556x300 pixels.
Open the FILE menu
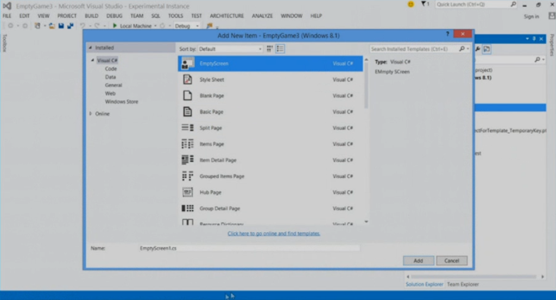pos(7,16)
